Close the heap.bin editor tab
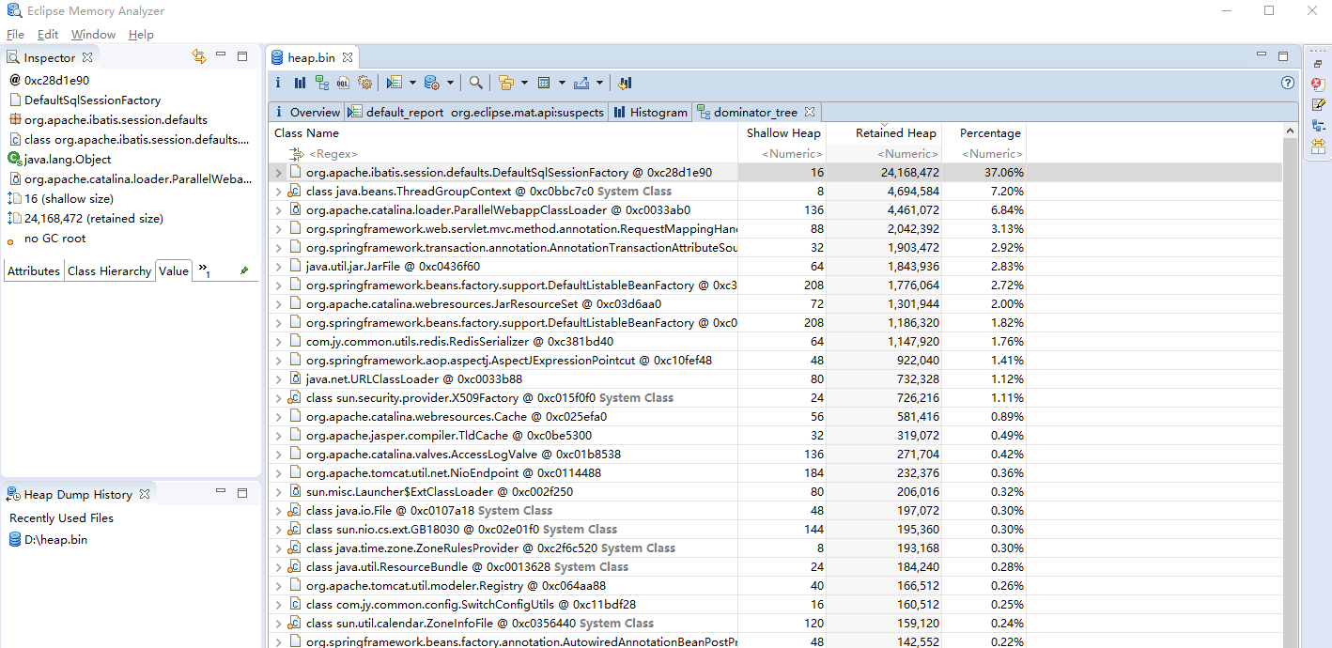Screen dimensions: 1332x648 click(348, 57)
